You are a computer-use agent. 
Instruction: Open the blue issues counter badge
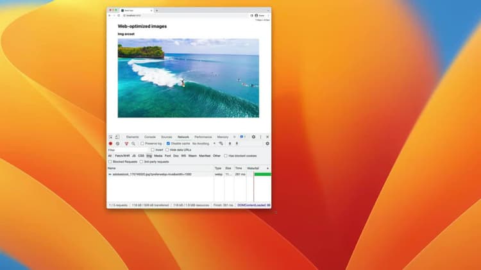pos(243,137)
